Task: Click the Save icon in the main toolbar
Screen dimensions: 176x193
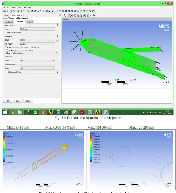Action: [5, 11]
